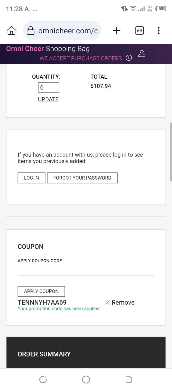
Task: Click the Omni Cheer logo text
Action: (x=25, y=49)
